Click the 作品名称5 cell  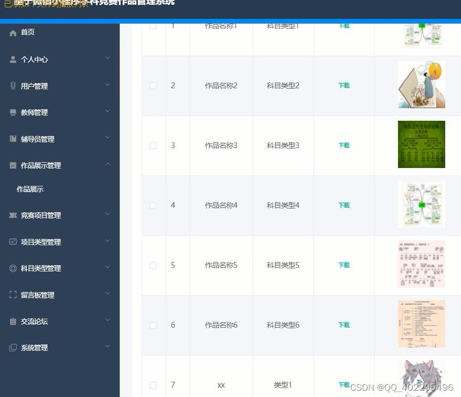click(x=221, y=265)
